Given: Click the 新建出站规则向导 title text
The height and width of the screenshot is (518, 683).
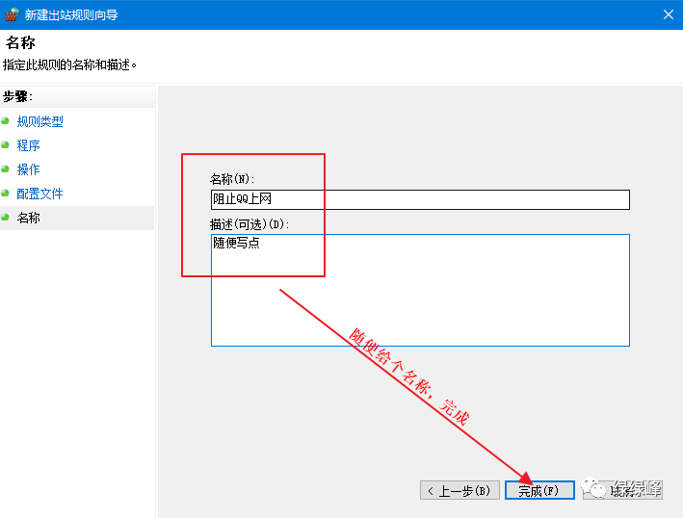Looking at the screenshot, I should click(x=71, y=14).
